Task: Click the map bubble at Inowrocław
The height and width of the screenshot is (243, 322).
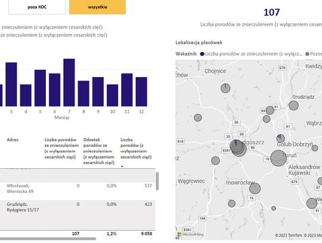Action: pyautogui.click(x=255, y=188)
